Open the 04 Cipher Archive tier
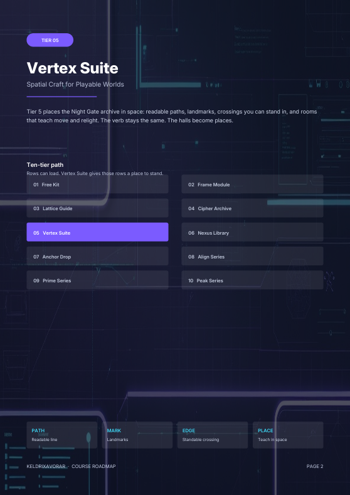 (252, 208)
